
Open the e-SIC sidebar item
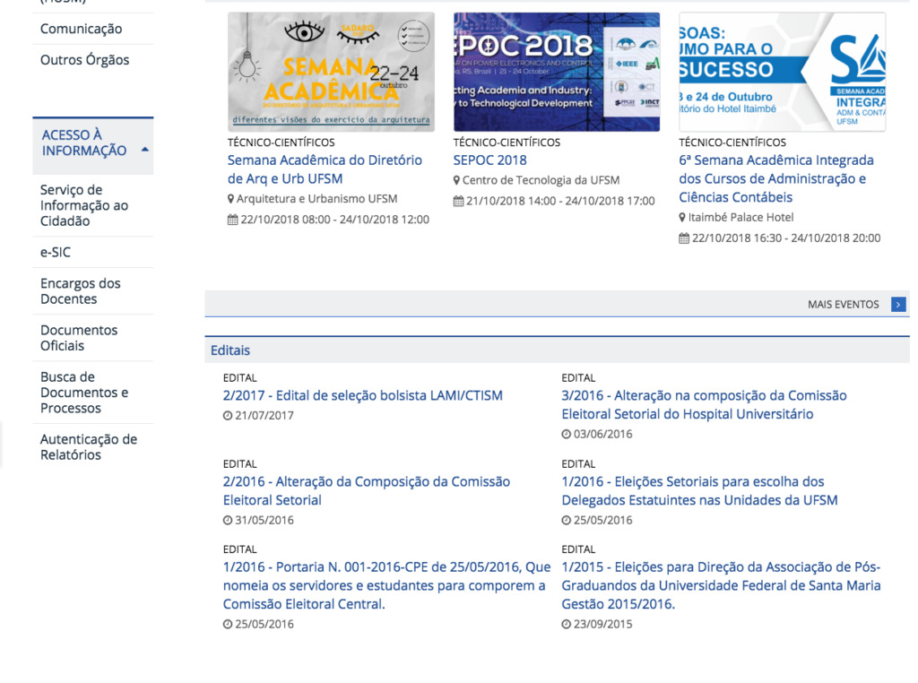pyautogui.click(x=56, y=253)
